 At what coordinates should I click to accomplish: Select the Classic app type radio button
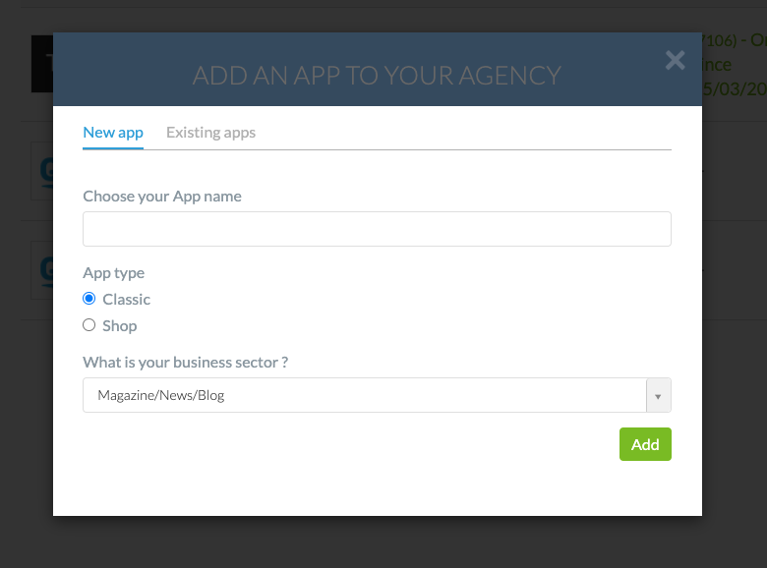(x=89, y=299)
